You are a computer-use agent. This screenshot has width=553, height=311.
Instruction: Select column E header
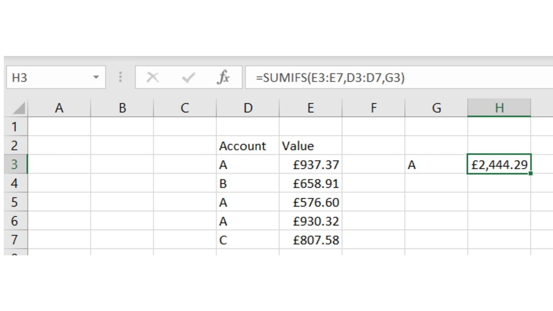(x=310, y=108)
